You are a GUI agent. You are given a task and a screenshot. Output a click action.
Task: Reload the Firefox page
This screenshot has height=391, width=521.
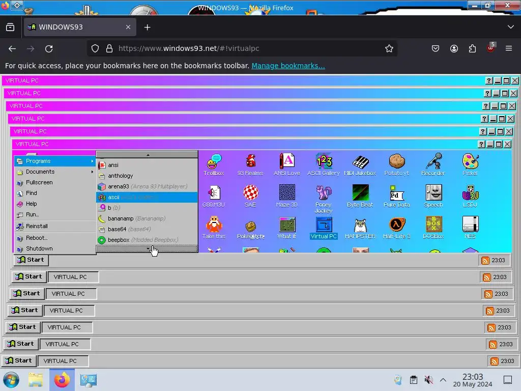pyautogui.click(x=49, y=48)
